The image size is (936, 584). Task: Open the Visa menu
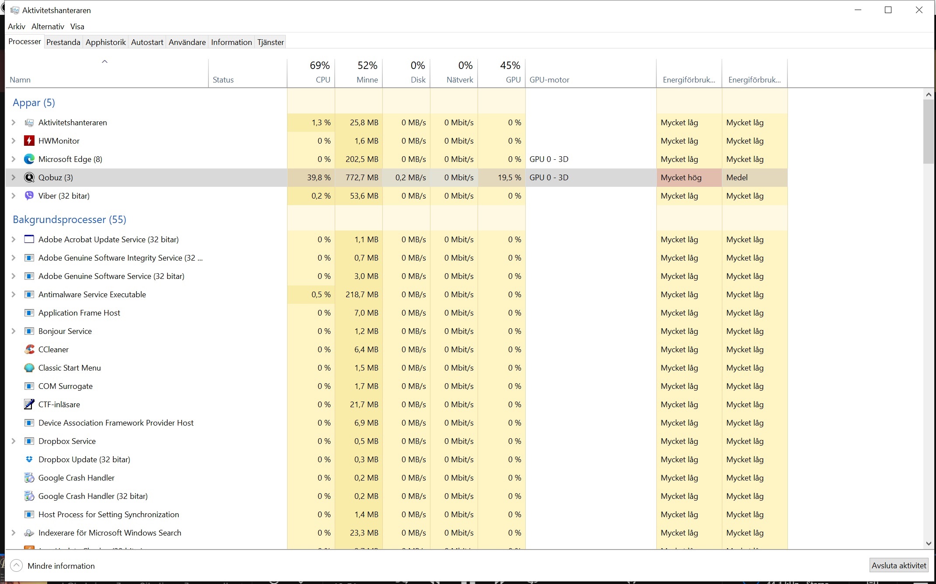[x=77, y=27]
